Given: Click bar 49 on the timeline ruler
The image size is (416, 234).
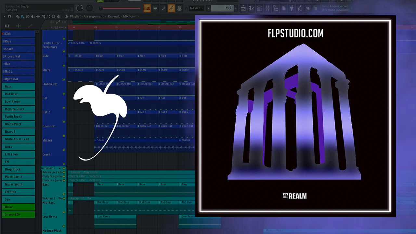Looking at the screenshot, I should pyautogui.click(x=95, y=27).
